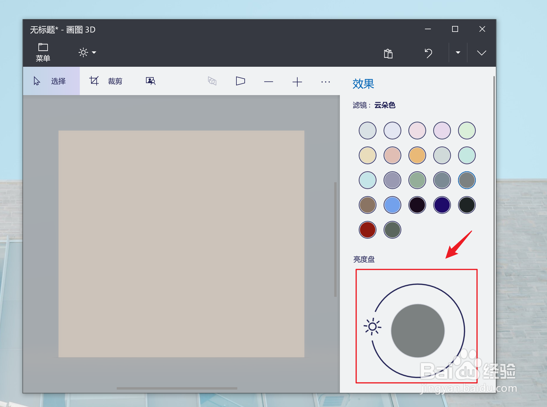Image resolution: width=547 pixels, height=407 pixels.
Task: Select the light gray filter swatch
Action: click(368, 131)
